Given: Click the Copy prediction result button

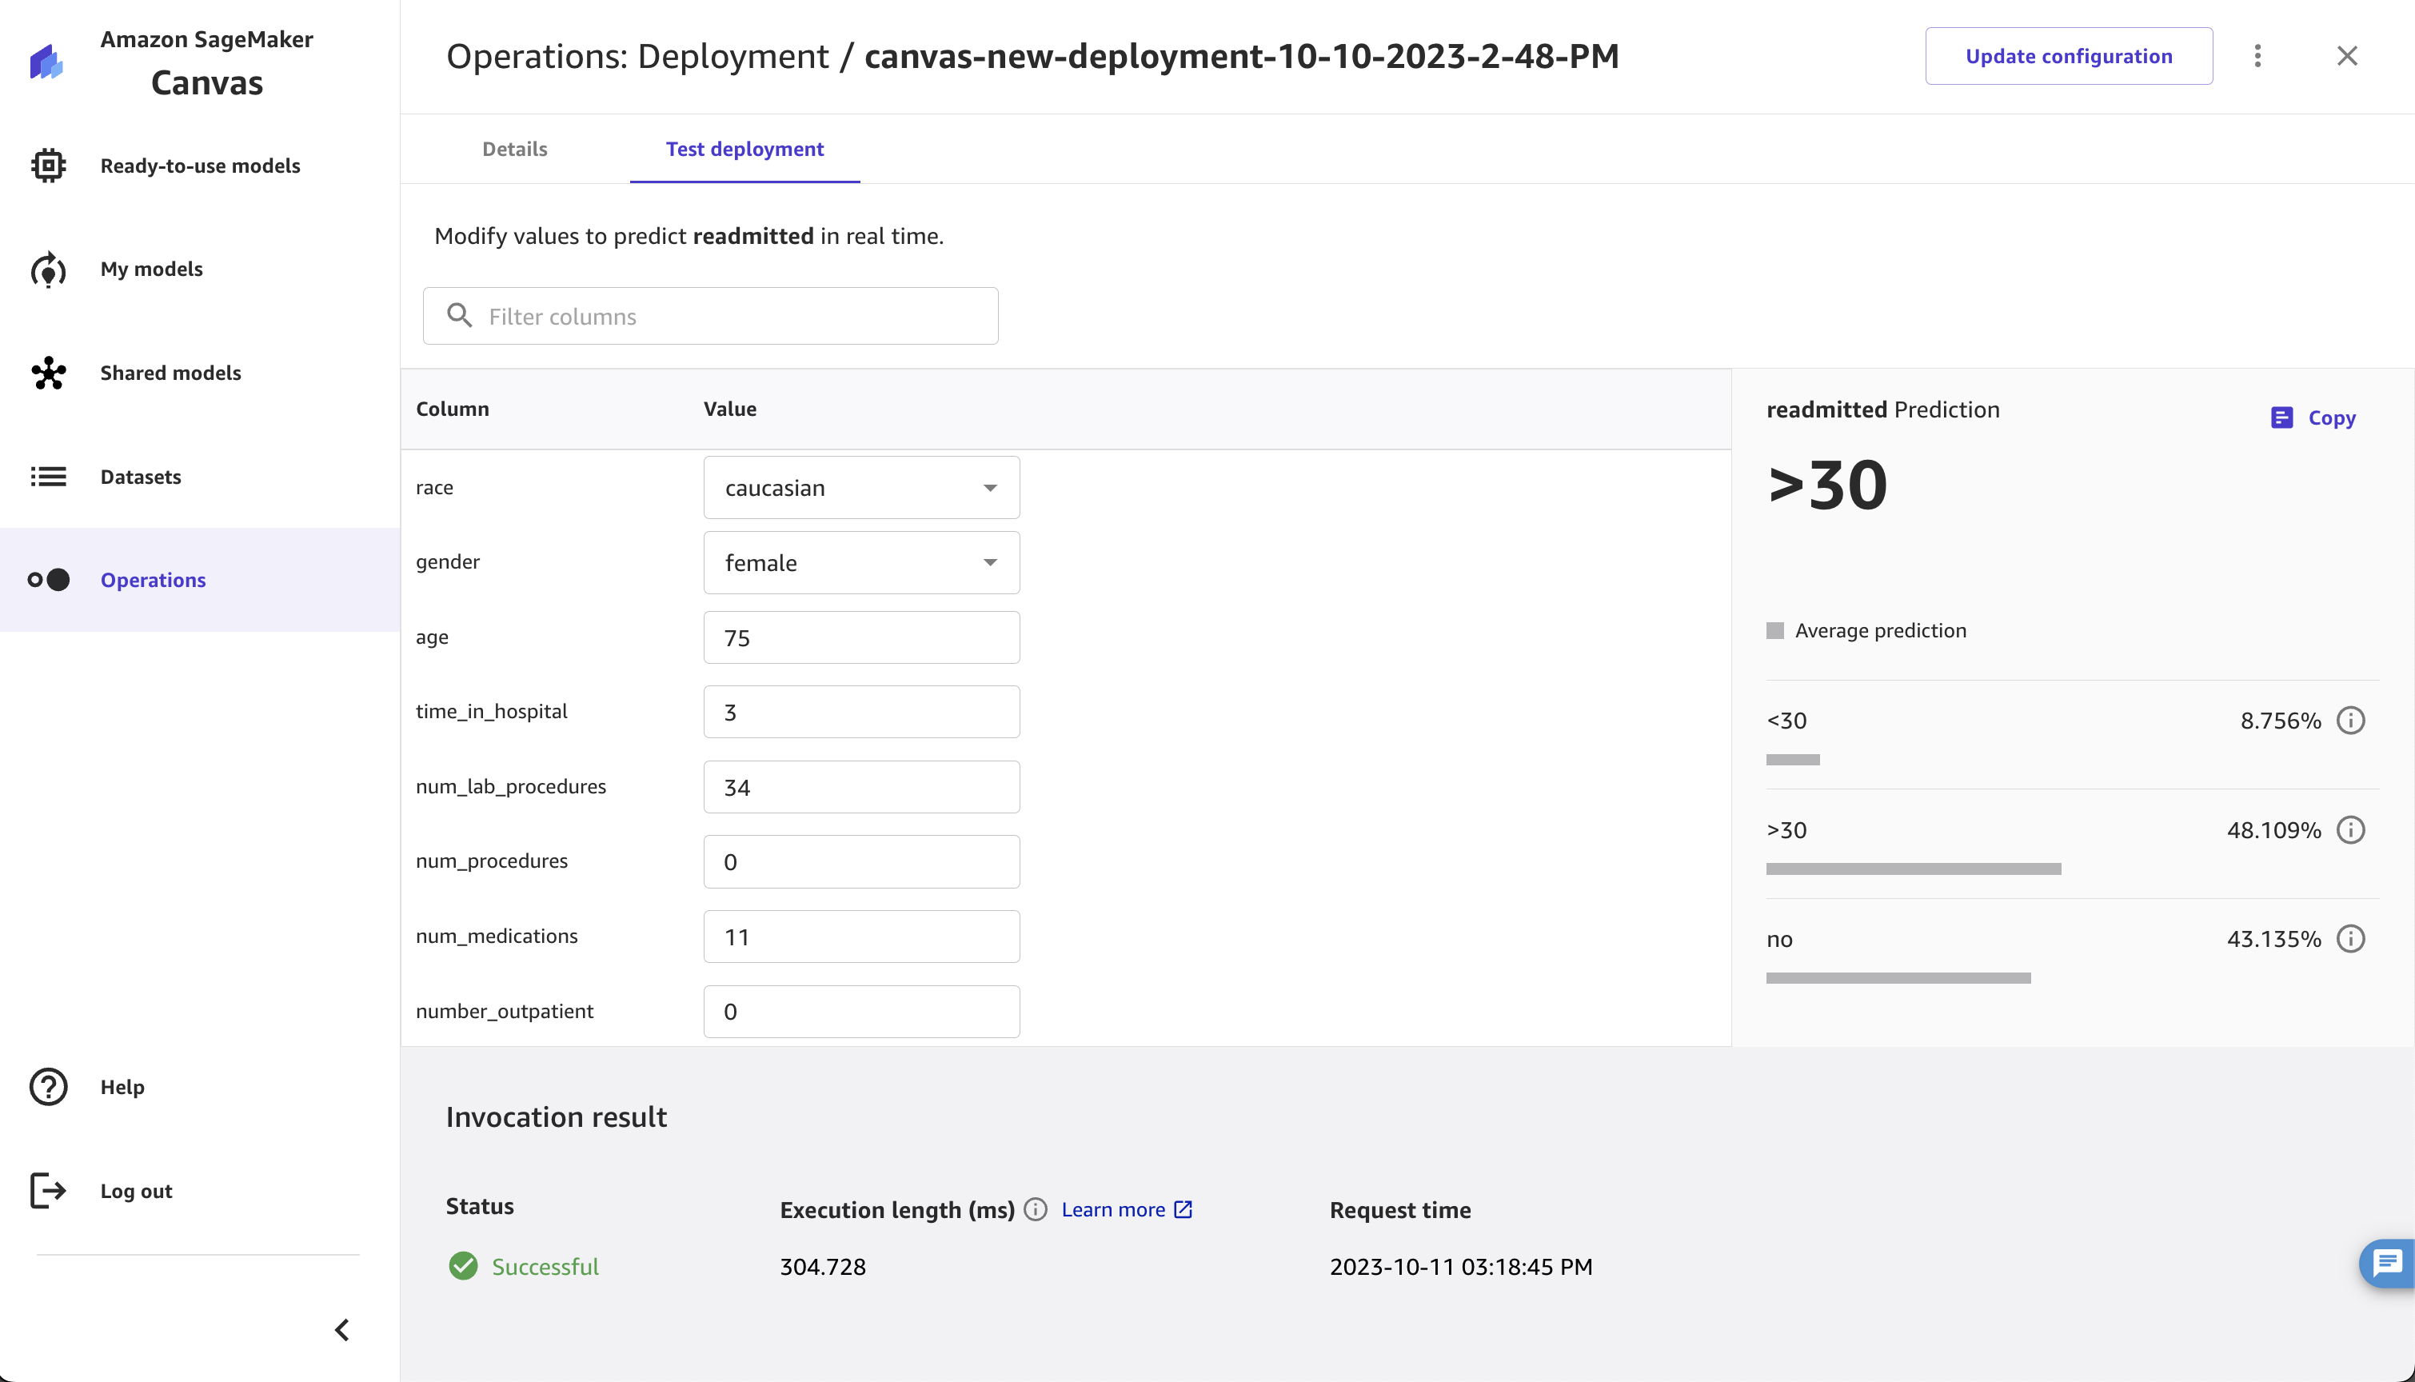Looking at the screenshot, I should (2317, 415).
